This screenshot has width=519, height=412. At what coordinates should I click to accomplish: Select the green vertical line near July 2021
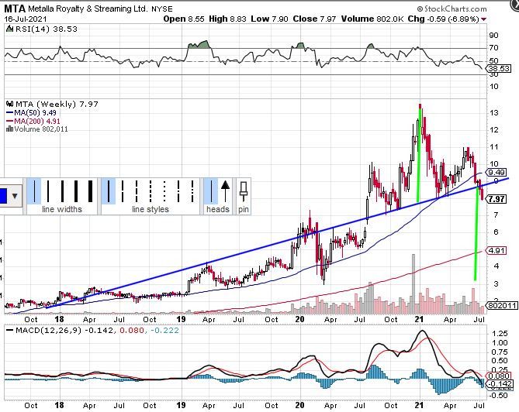476,233
